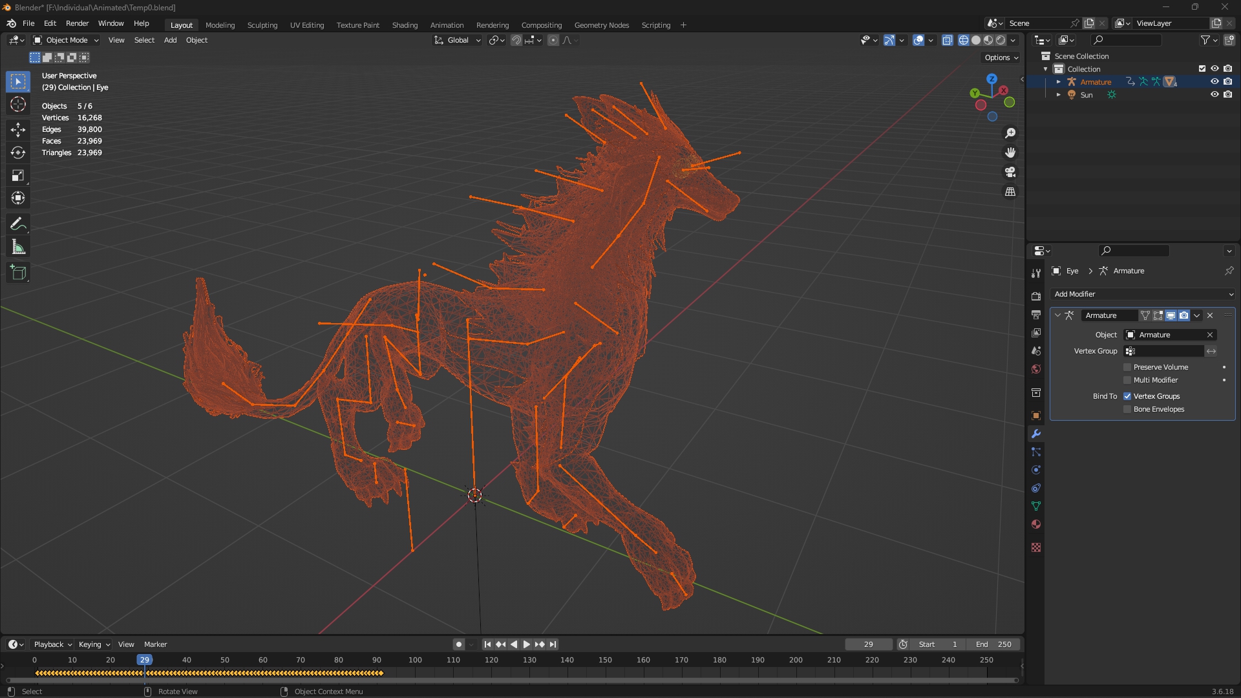Select the Add Cube tool

click(x=18, y=273)
